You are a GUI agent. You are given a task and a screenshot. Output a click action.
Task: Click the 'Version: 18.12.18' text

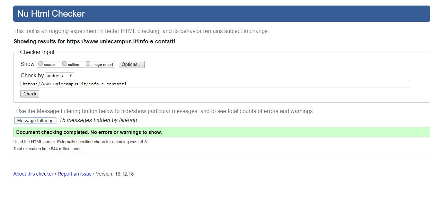pyautogui.click(x=115, y=174)
